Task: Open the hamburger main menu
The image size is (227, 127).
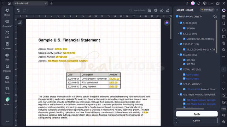Action: click(x=3, y=3)
